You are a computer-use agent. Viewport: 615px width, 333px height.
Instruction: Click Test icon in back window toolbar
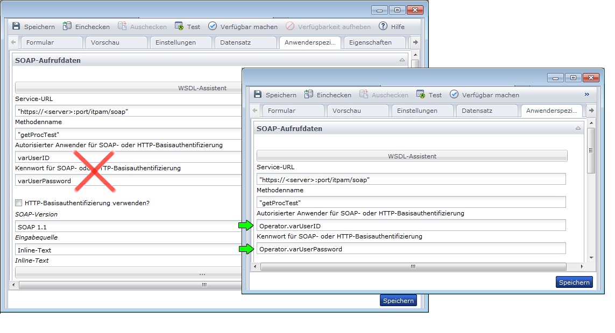click(x=179, y=26)
